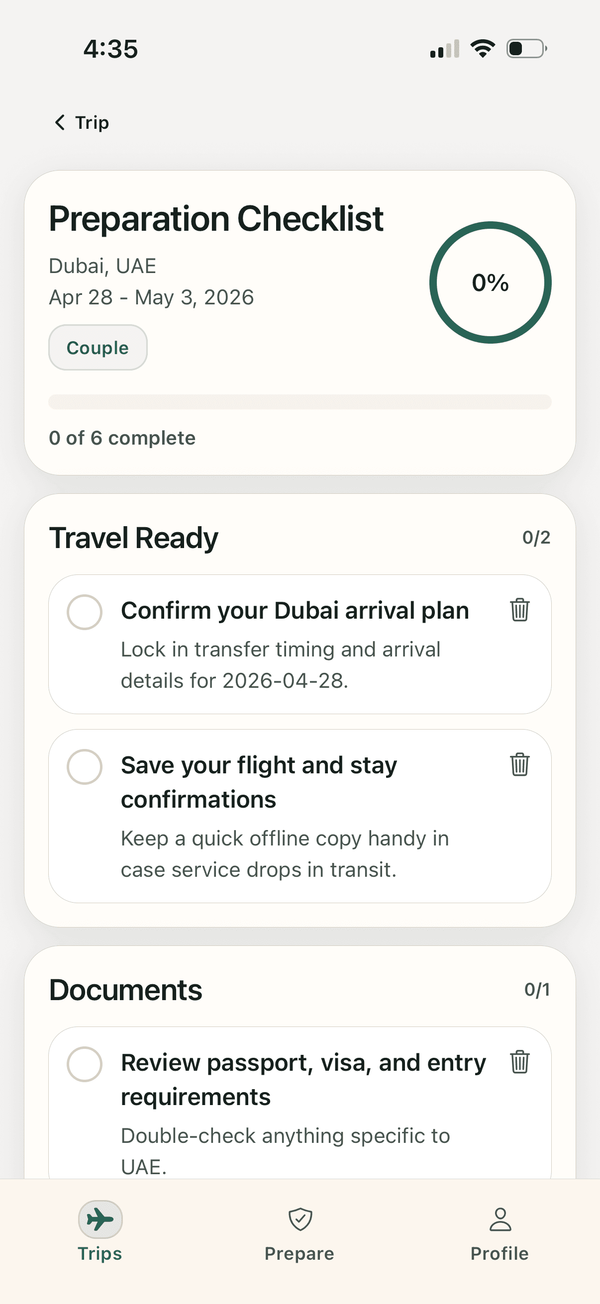The height and width of the screenshot is (1304, 600).
Task: Delete the flight and stay confirmations item
Action: point(519,764)
